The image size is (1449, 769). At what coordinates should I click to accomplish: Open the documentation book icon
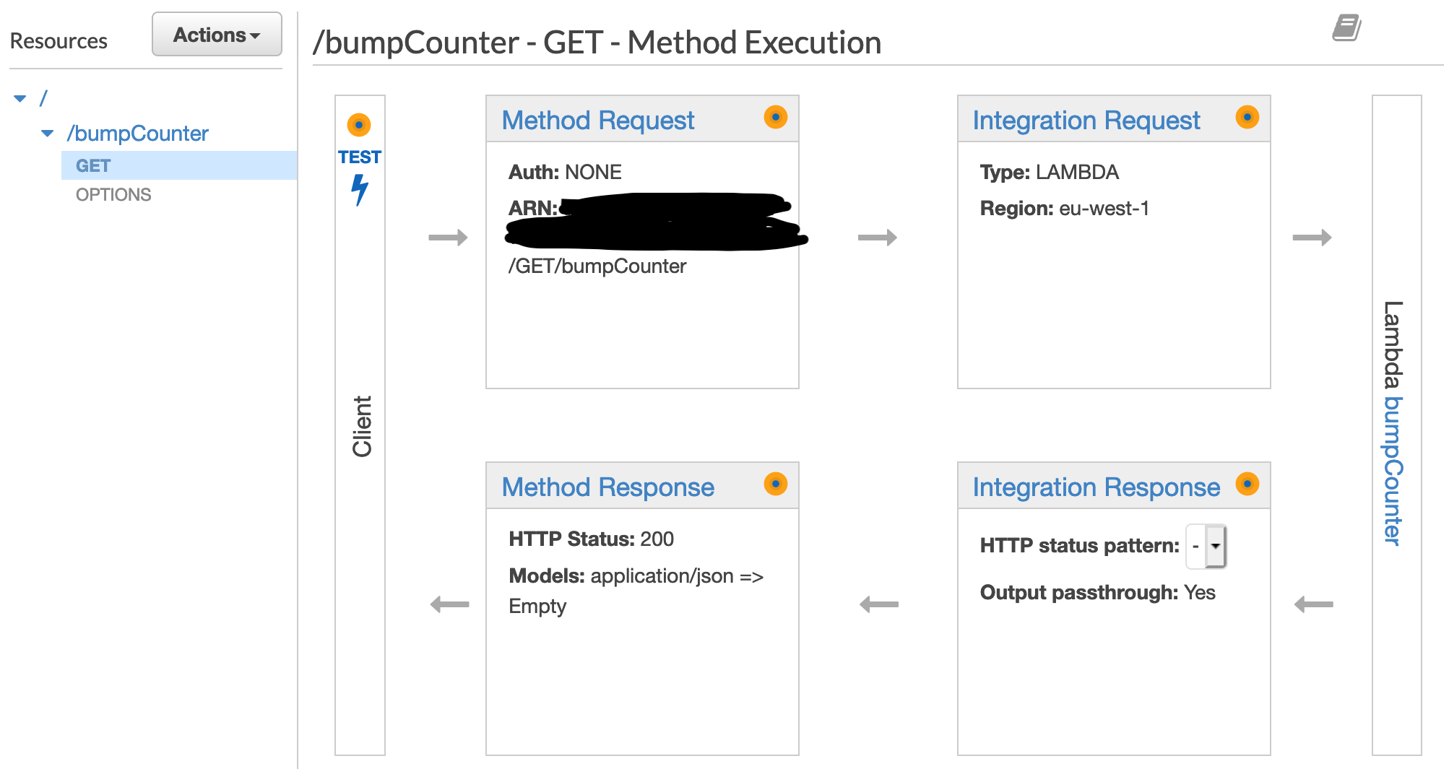pos(1347,28)
